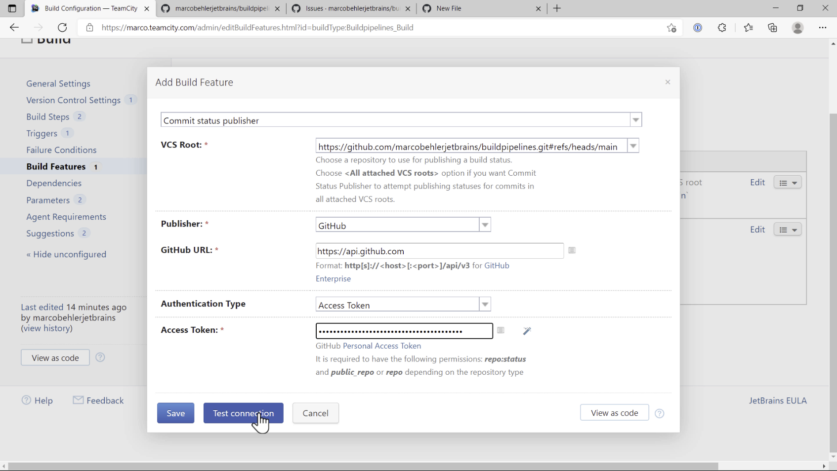Open the Authentication Type dropdown

click(x=485, y=304)
